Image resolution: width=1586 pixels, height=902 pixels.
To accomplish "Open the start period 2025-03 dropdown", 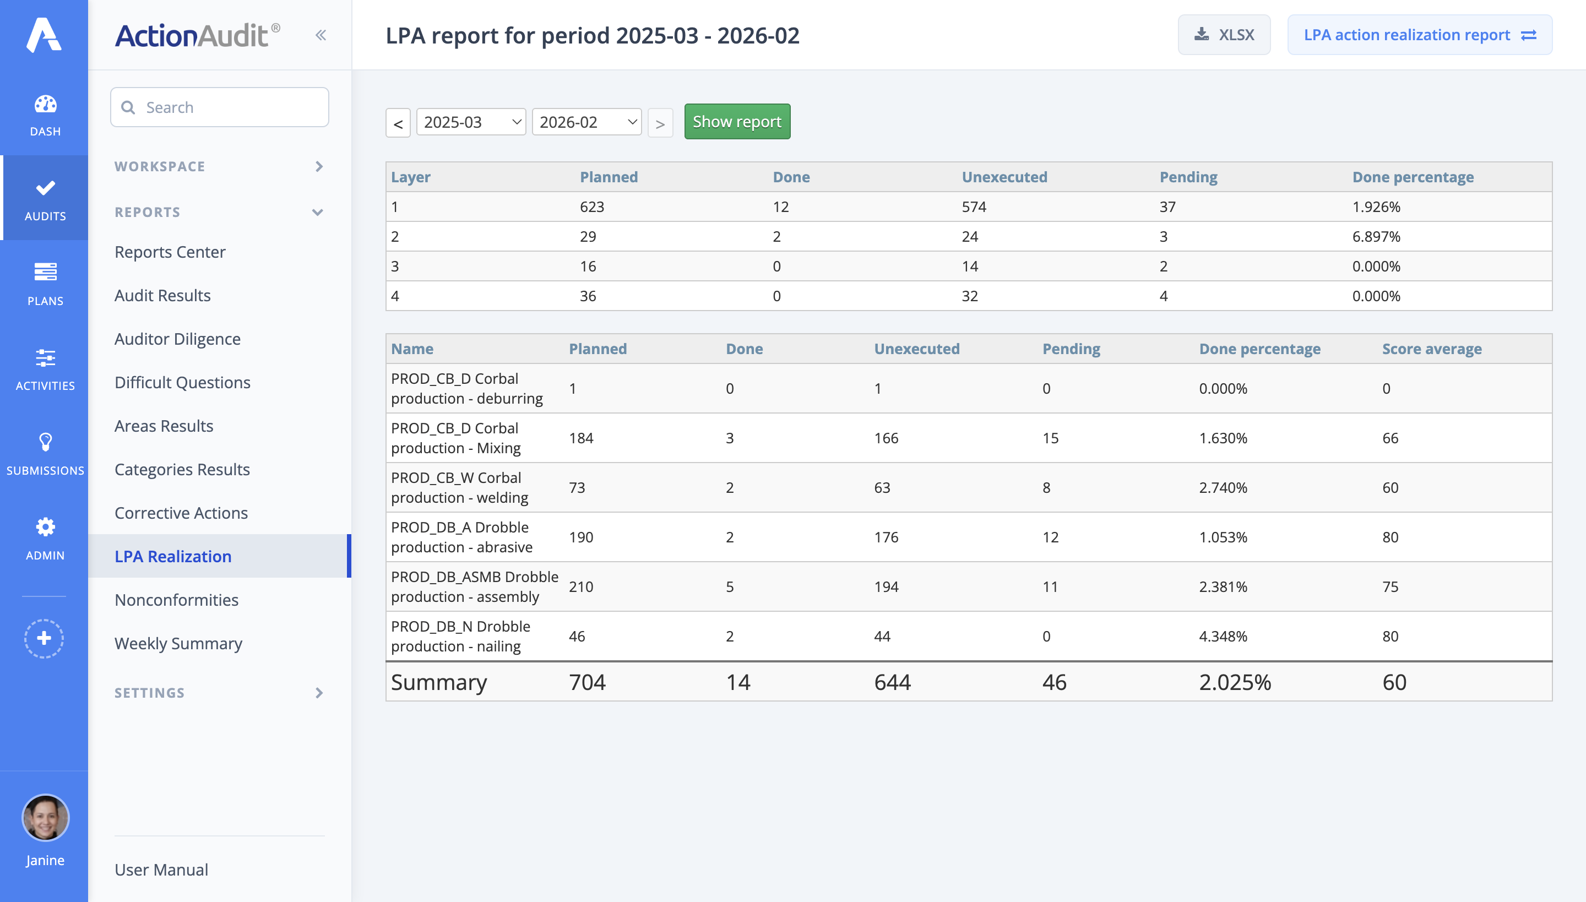I will tap(471, 121).
